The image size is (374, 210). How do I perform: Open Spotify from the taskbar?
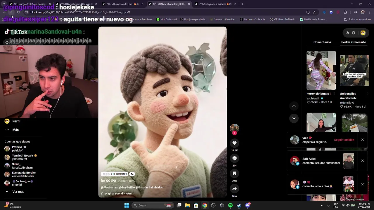[x=230, y=205]
